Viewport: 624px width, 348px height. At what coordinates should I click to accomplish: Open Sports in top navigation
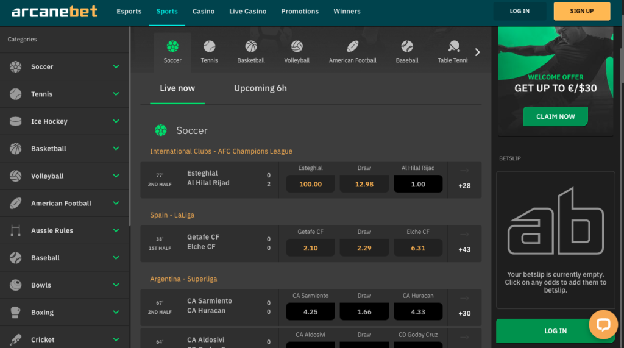point(167,11)
